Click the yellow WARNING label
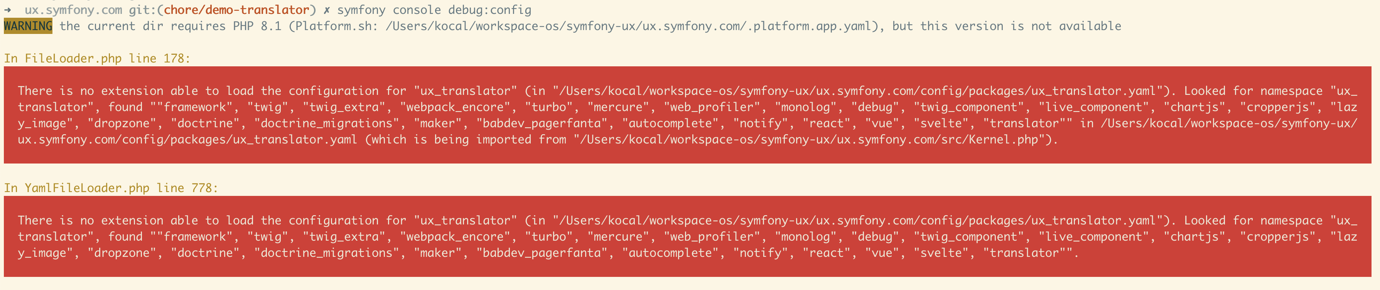The image size is (1380, 290). pos(28,26)
